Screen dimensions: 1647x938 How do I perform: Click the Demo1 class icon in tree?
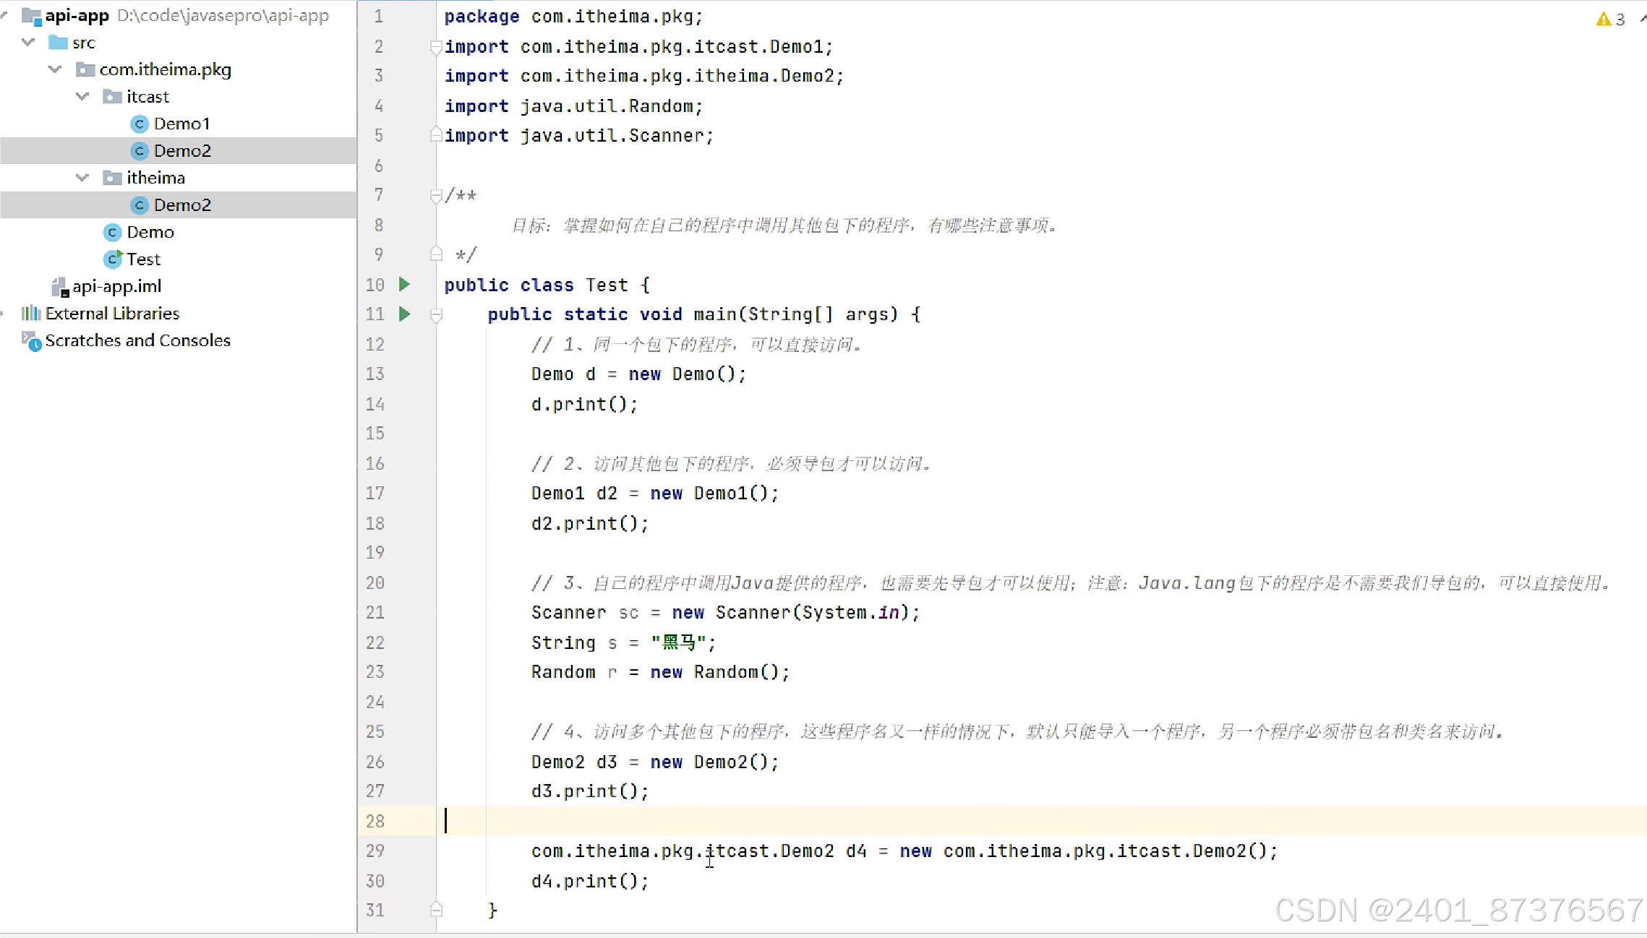coord(140,124)
